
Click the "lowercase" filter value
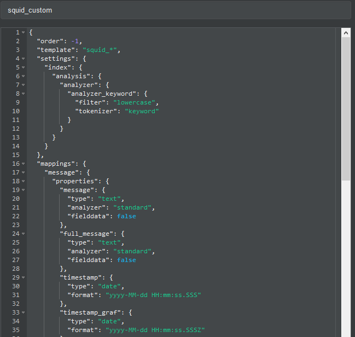[134, 102]
